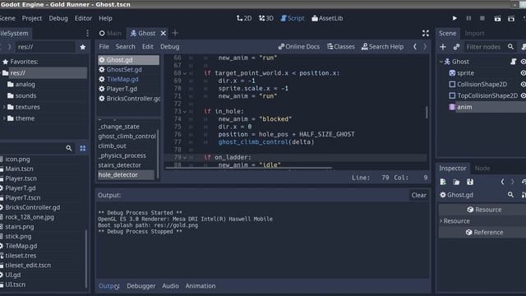The width and height of the screenshot is (526, 296).
Task: Instance a child scene link icon
Action: (x=456, y=47)
